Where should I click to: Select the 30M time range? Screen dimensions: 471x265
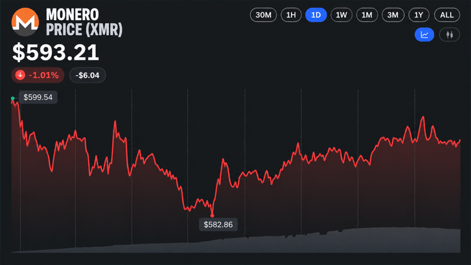click(x=263, y=15)
